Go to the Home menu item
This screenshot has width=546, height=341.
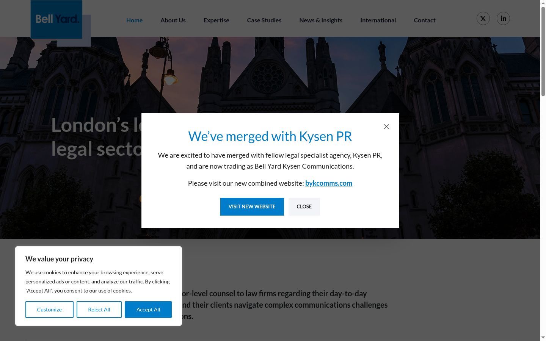pyautogui.click(x=134, y=20)
